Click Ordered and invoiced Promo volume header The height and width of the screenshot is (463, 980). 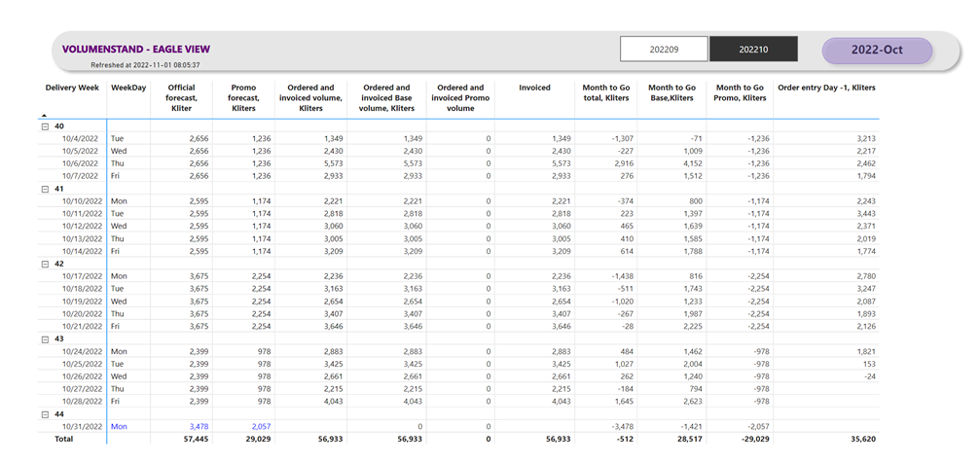(x=460, y=98)
